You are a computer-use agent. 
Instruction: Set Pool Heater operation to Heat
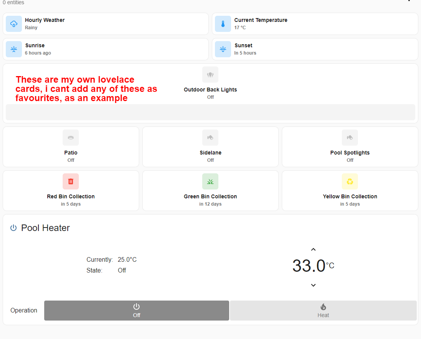tap(323, 311)
